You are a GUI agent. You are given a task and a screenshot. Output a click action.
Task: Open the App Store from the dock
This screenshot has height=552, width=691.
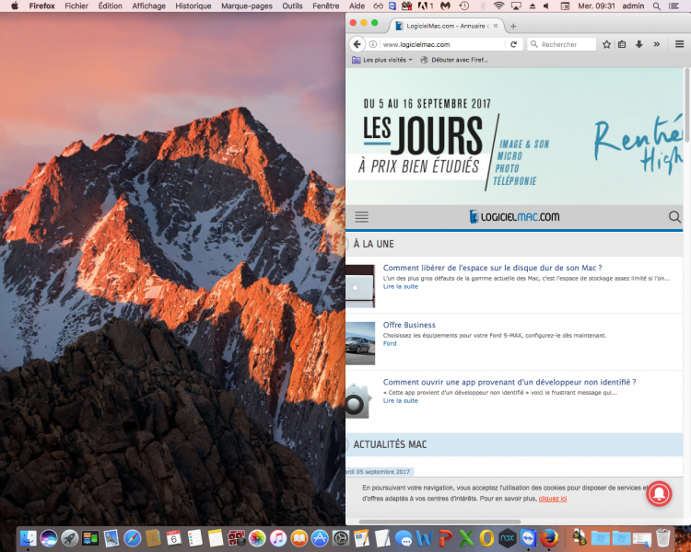[320, 538]
